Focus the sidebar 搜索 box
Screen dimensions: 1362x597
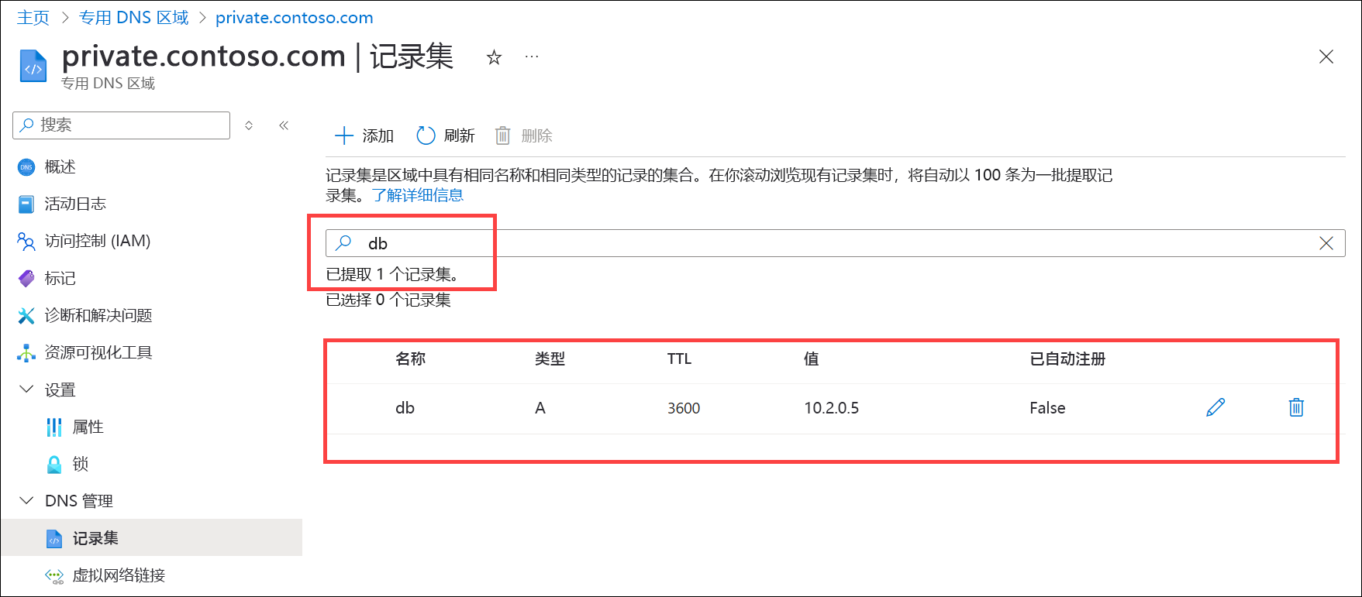tap(122, 125)
